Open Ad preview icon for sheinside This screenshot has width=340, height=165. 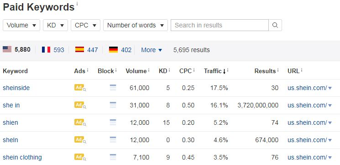[x=80, y=88]
